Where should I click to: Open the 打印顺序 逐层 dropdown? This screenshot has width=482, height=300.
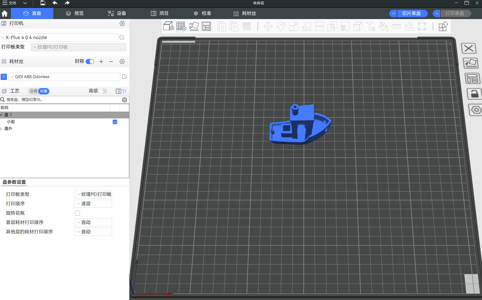pyautogui.click(x=93, y=204)
